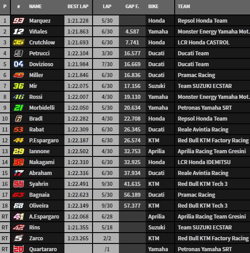The height and width of the screenshot is (253, 250).
Task: Open rider Miller's name link
Action: pyautogui.click(x=36, y=75)
